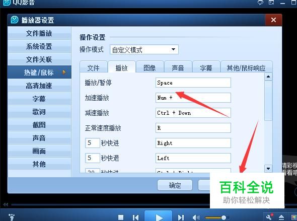Screen dimensions: 297x221
Task: Select 热键/鼠标 in the sidebar
Action: (x=39, y=72)
